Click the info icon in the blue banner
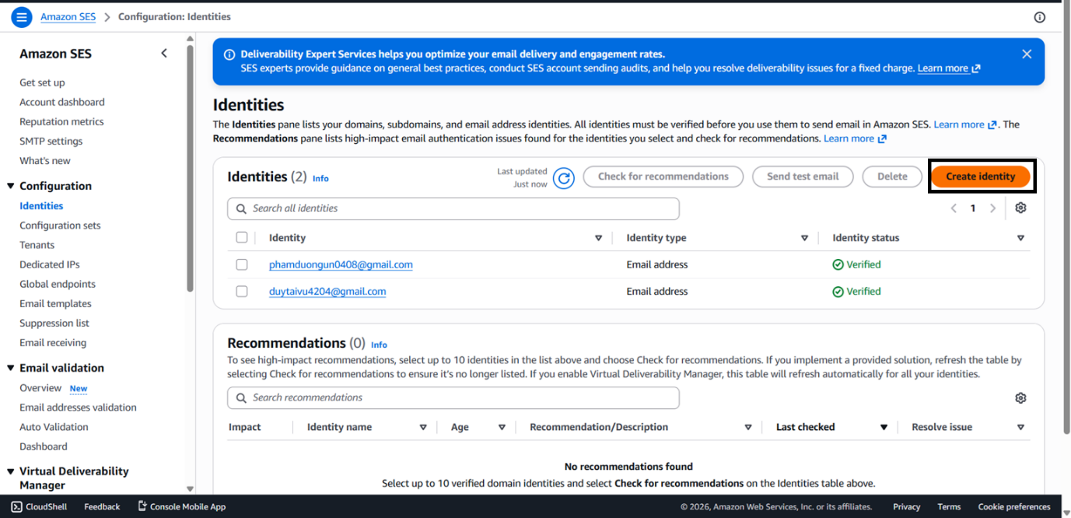 point(229,54)
